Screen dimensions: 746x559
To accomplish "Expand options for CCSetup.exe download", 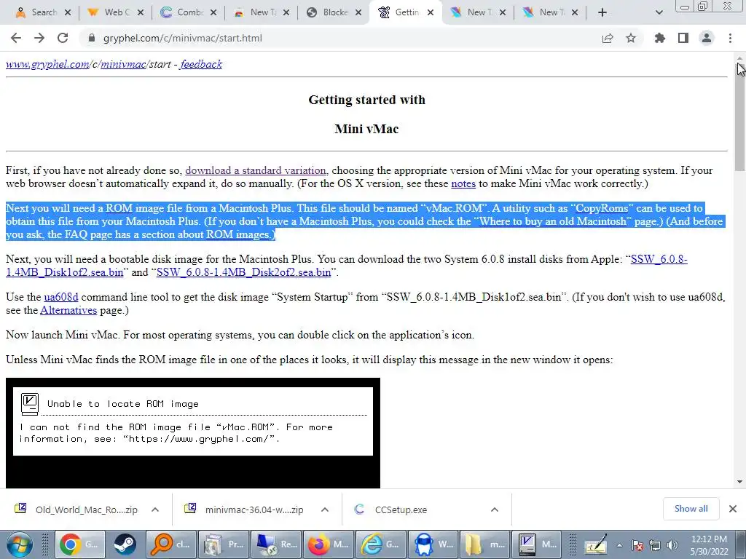I will pos(495,510).
